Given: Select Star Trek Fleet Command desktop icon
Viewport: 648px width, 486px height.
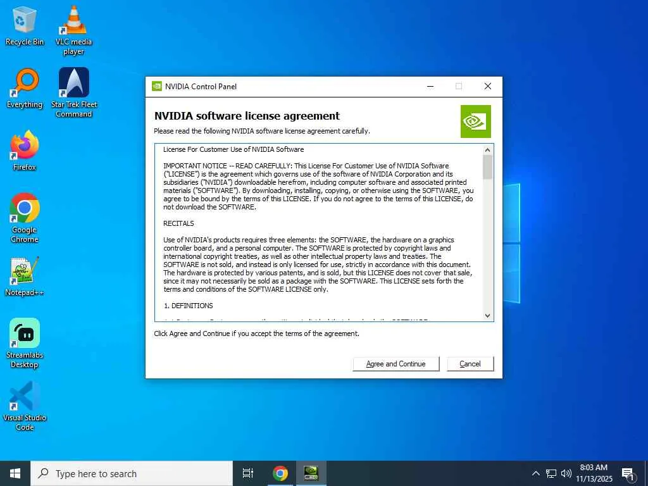Looking at the screenshot, I should pyautogui.click(x=74, y=92).
